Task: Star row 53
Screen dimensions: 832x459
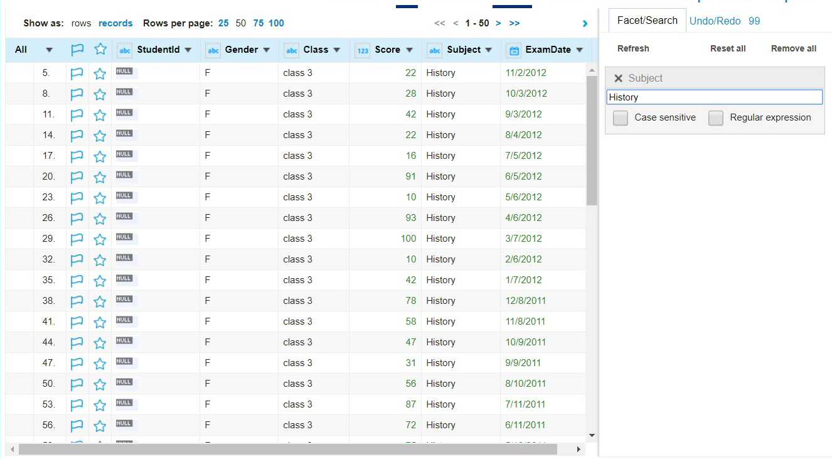Action: point(100,405)
